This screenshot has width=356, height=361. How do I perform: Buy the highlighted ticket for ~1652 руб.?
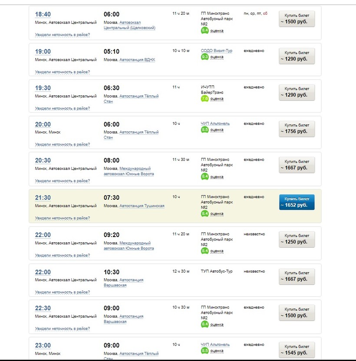click(x=297, y=202)
